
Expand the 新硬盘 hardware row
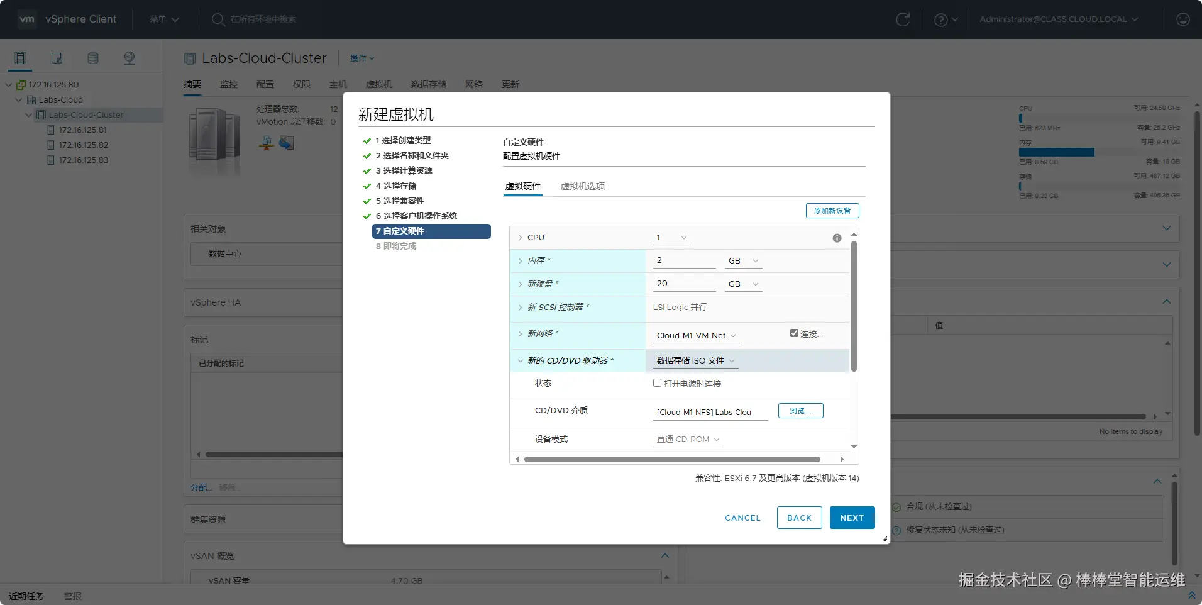coord(520,284)
